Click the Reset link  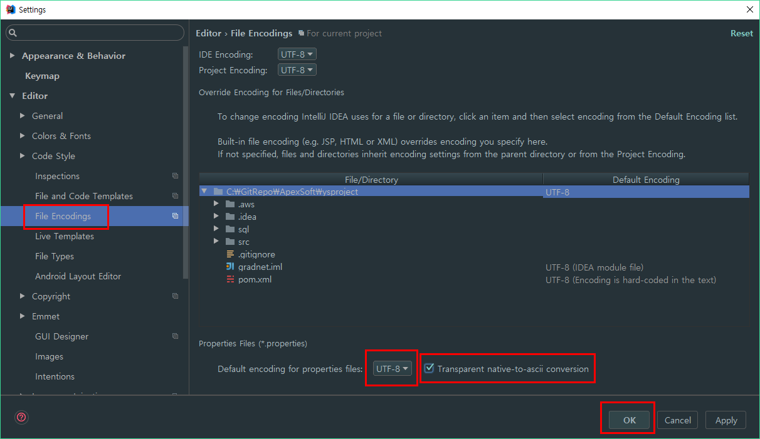[x=742, y=33]
